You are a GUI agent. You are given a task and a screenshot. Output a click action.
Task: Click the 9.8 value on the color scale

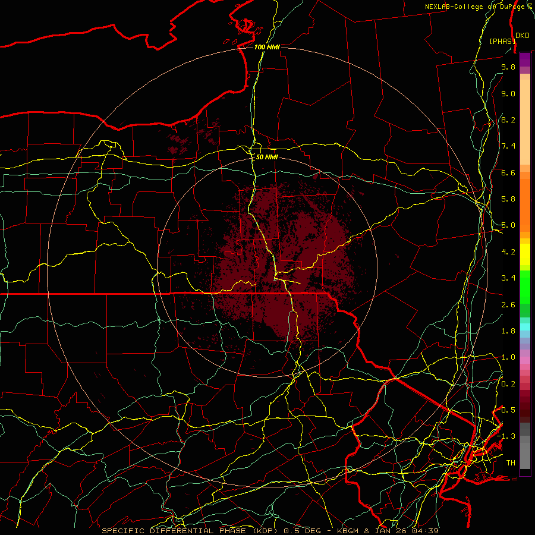point(508,67)
